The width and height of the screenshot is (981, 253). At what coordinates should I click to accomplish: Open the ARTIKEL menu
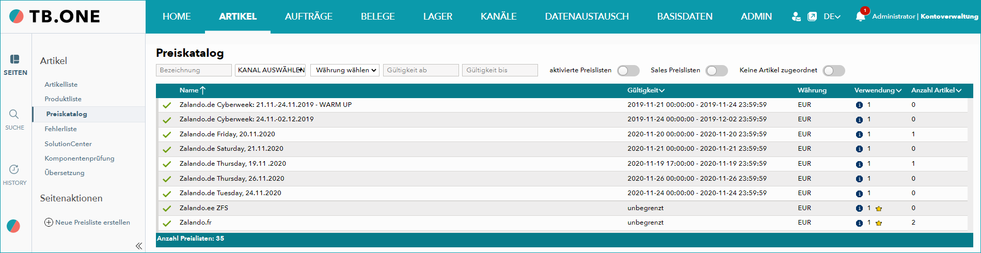tap(238, 17)
